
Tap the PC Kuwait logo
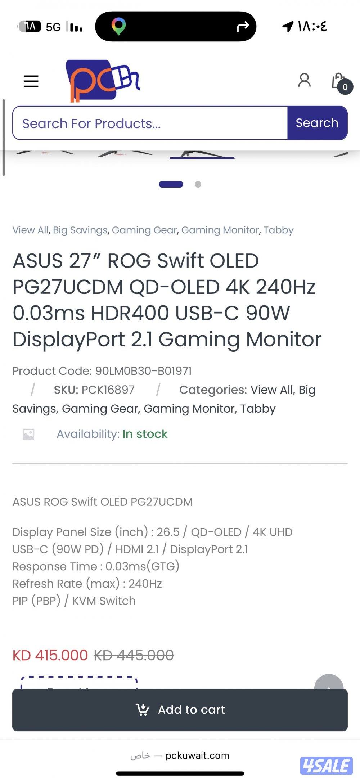coord(103,80)
